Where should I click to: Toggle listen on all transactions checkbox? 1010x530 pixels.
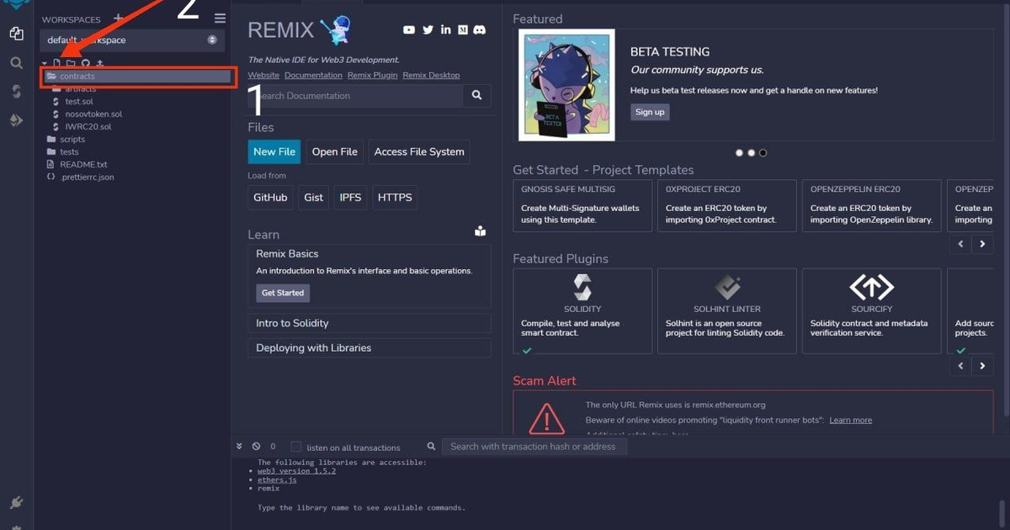[296, 447]
